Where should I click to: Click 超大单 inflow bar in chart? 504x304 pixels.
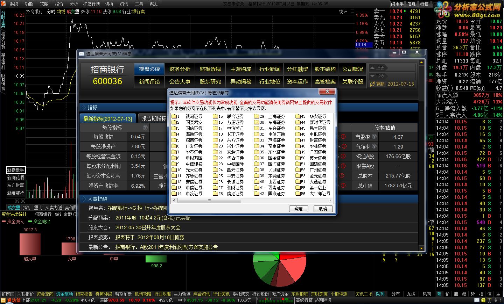coord(30,244)
